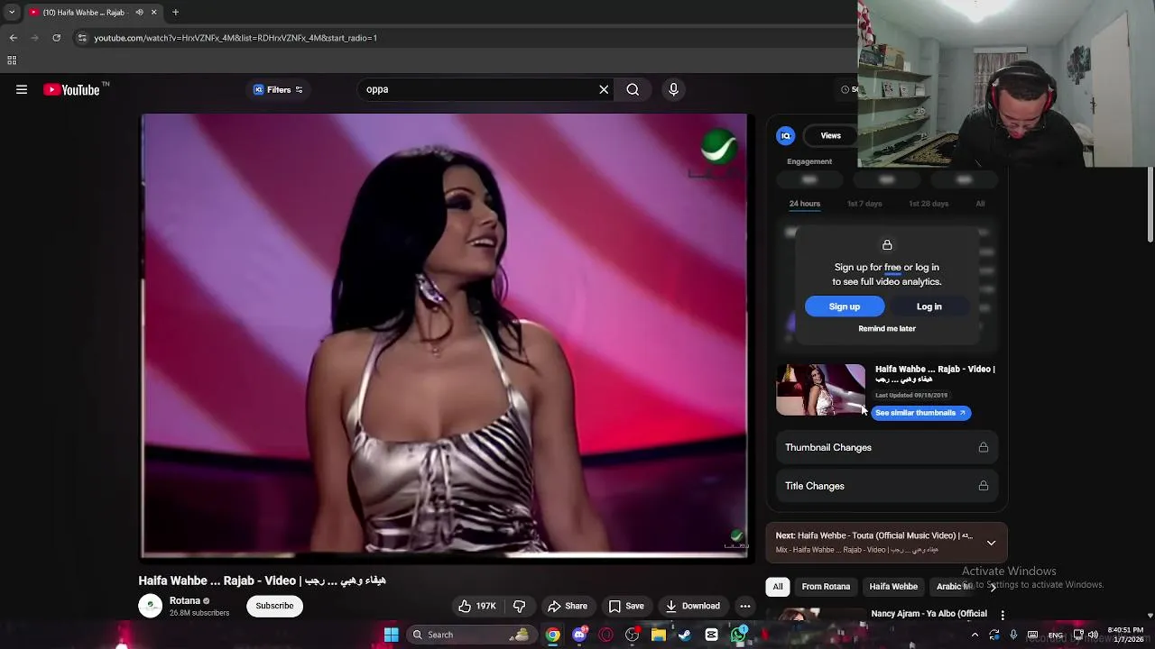This screenshot has width=1155, height=649.
Task: Open the vidIQ video thumbnail preview
Action: click(821, 389)
